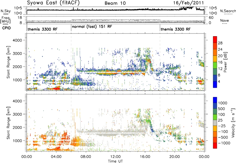This screenshot has height=163, width=236.
Task: Click the "themis 3300 RF" label after 18:00
Action: pos(176,29)
